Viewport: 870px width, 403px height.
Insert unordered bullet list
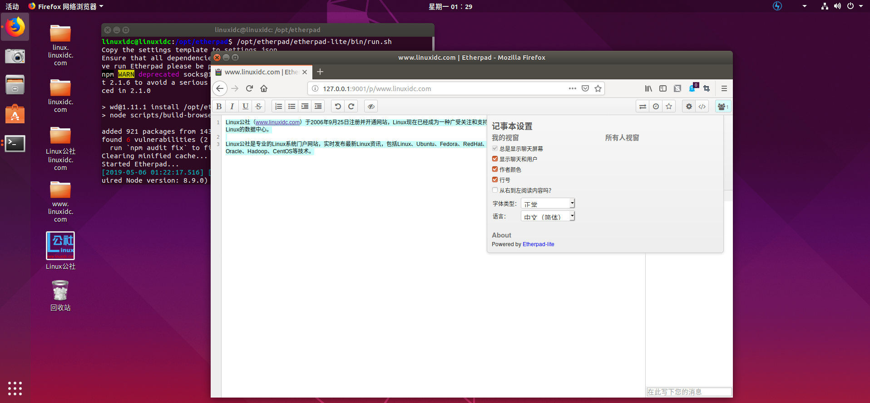[292, 107]
